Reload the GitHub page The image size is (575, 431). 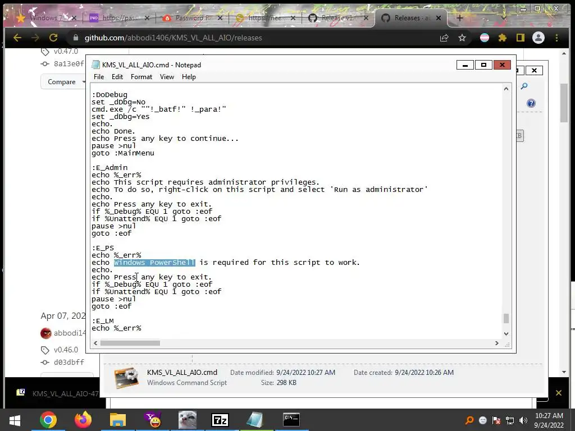[x=53, y=38]
